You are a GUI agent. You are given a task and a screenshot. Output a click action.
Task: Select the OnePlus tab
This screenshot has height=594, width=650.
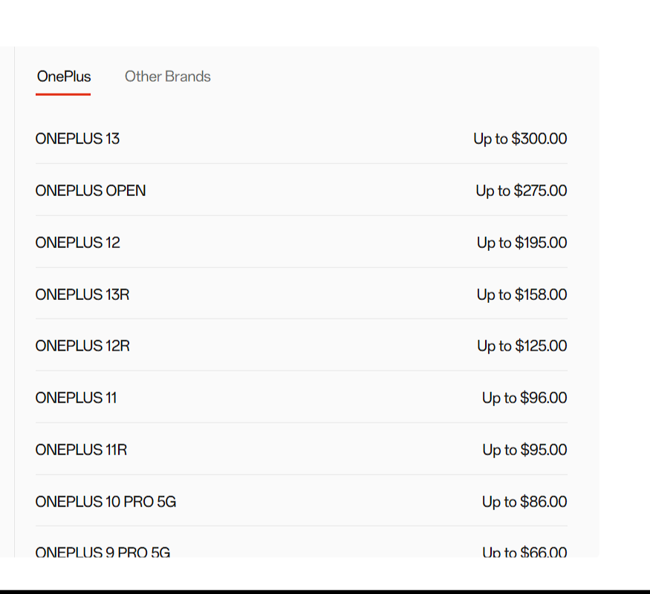point(64,76)
